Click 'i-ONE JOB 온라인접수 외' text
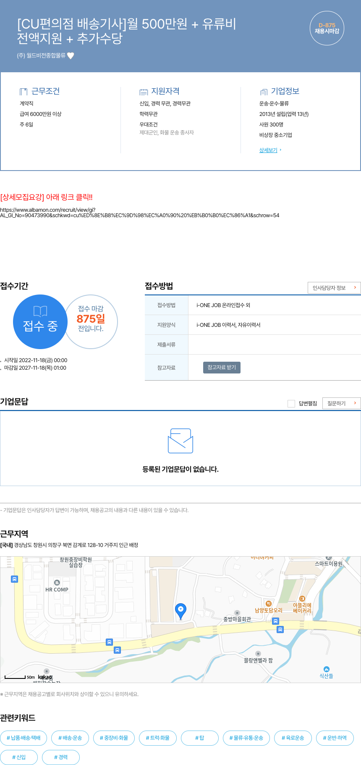 [223, 305]
